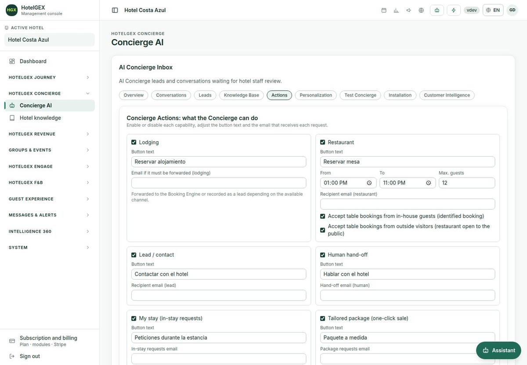Uncheck the Lodging capability checkbox

134,142
